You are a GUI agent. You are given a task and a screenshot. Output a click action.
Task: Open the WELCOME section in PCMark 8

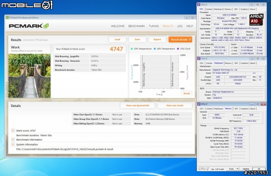(x=118, y=26)
